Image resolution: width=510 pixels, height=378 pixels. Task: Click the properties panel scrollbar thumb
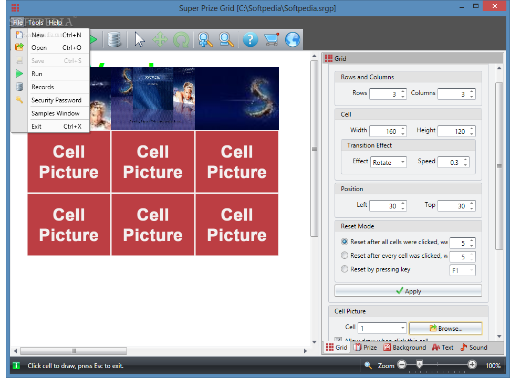click(x=499, y=166)
